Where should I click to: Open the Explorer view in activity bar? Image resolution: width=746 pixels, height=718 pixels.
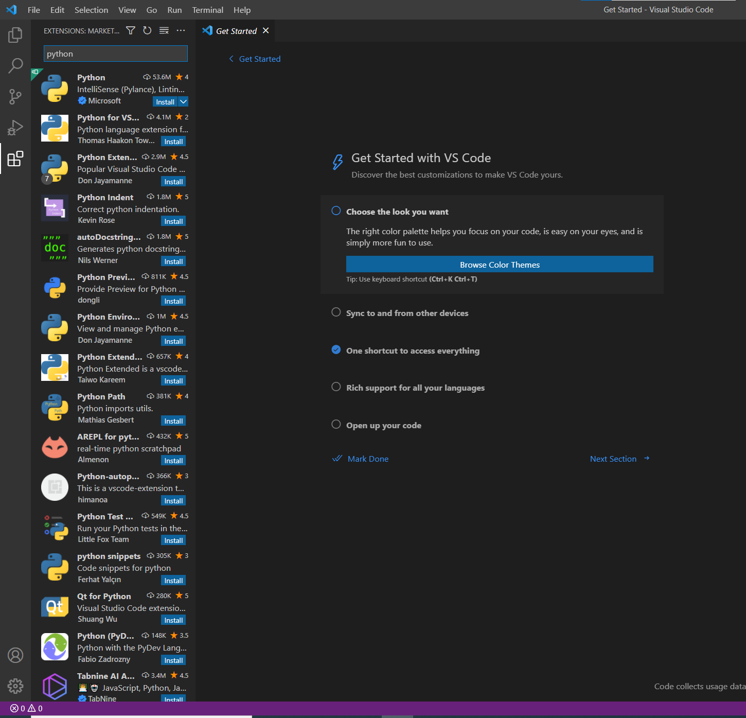pyautogui.click(x=15, y=35)
